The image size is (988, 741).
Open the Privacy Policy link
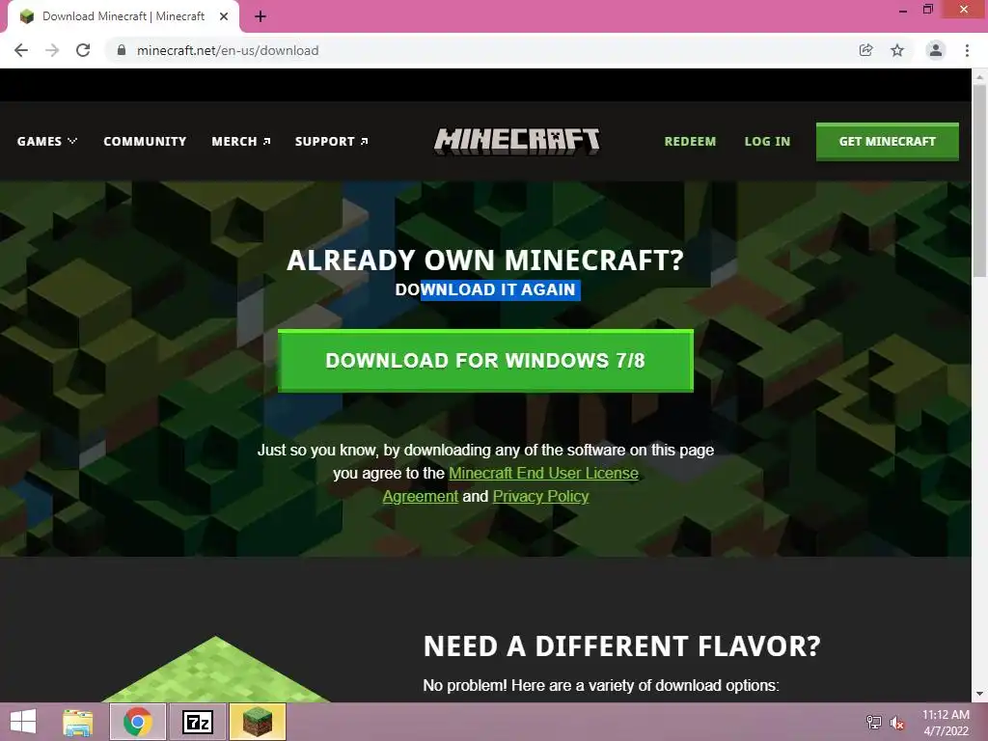click(x=540, y=497)
